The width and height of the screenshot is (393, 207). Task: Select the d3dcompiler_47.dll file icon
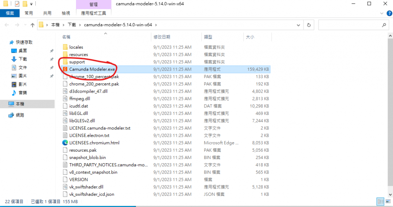pyautogui.click(x=65, y=91)
